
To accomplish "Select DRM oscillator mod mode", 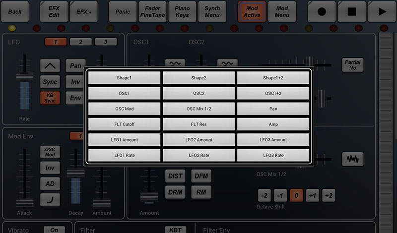I will tap(175, 192).
